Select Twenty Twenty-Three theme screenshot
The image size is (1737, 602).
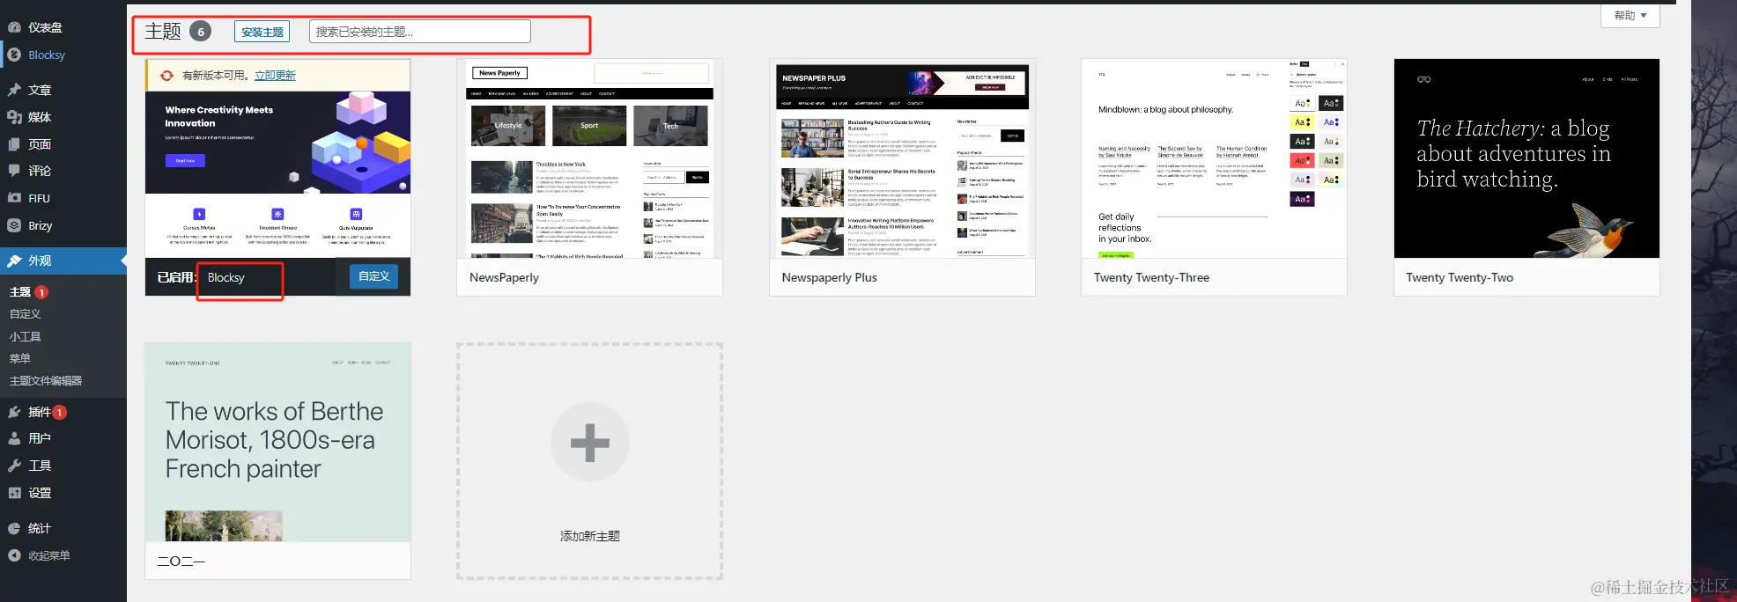coord(1214,158)
